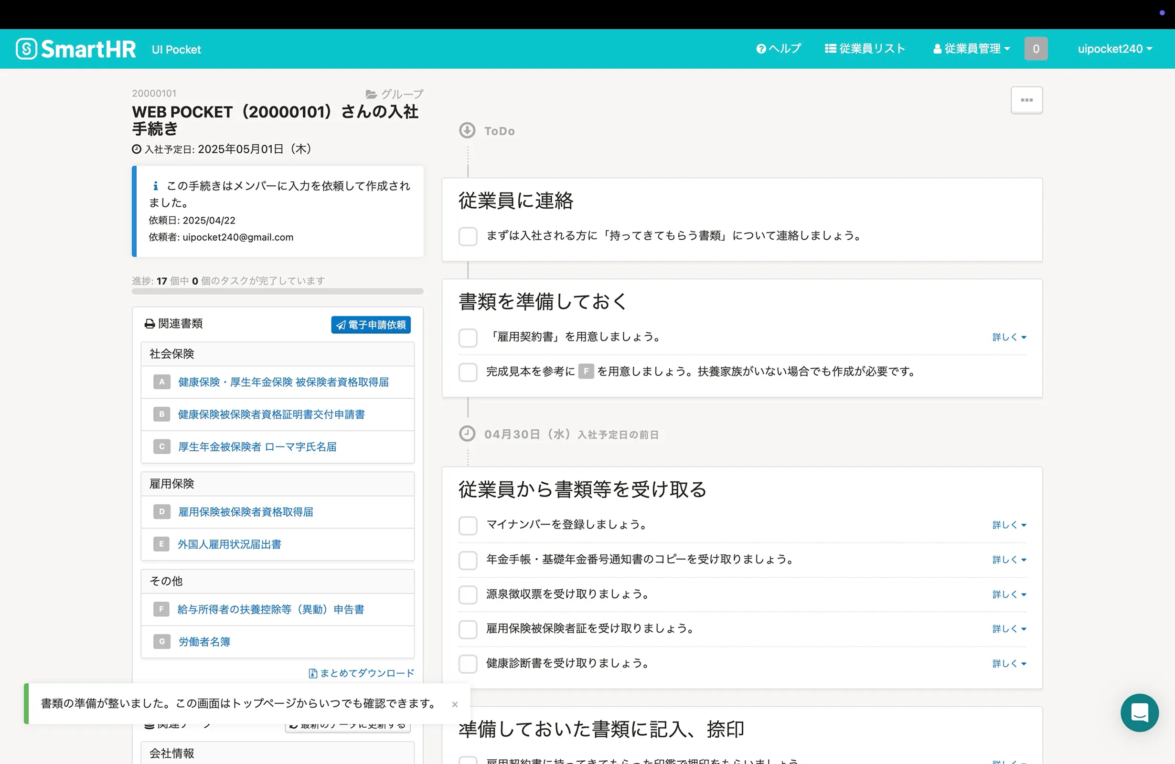Open the kebab menu at top right
The height and width of the screenshot is (764, 1175).
pos(1026,100)
